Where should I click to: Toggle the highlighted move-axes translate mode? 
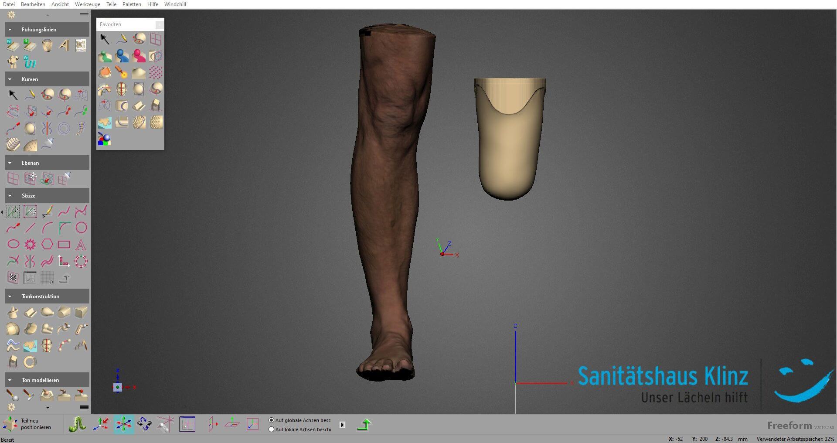click(x=124, y=424)
